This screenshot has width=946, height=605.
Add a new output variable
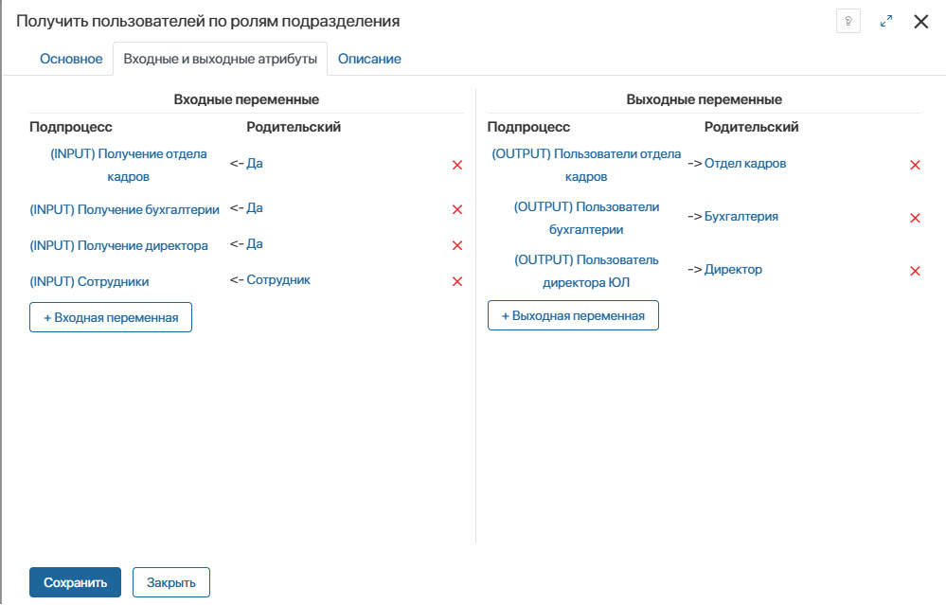click(573, 315)
